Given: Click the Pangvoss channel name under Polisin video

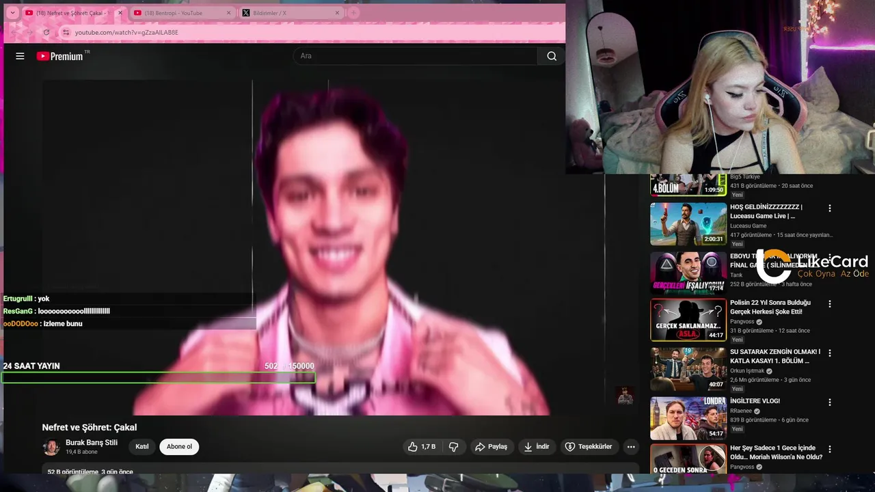Looking at the screenshot, I should (743, 322).
